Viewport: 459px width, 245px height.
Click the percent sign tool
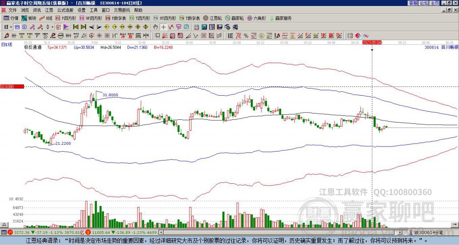click(x=246, y=36)
